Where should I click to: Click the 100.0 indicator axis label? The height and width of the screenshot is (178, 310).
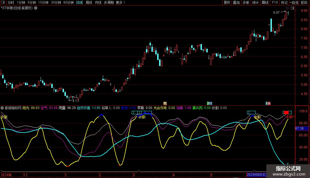pos(303,111)
